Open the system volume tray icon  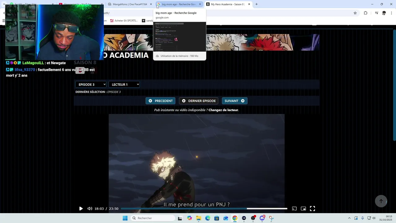pos(374,218)
